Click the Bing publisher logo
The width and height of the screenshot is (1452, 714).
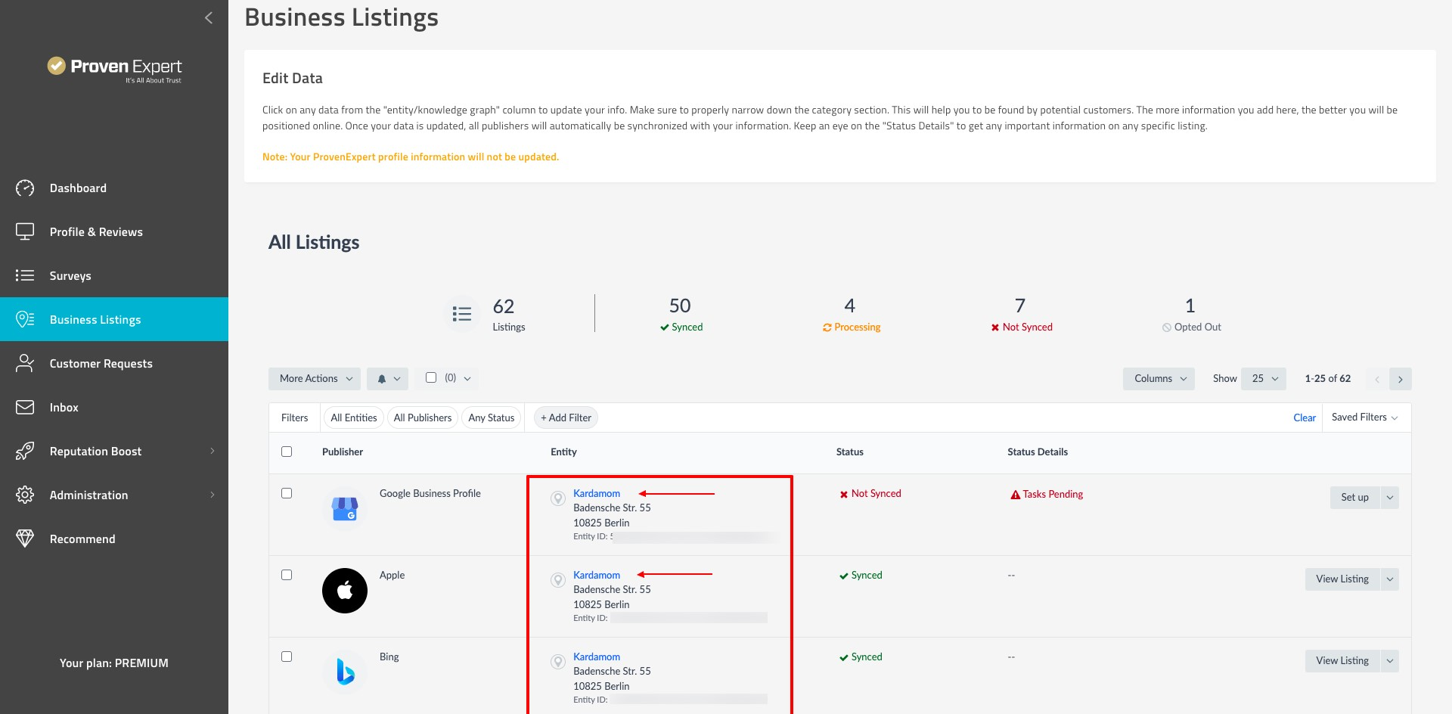345,672
